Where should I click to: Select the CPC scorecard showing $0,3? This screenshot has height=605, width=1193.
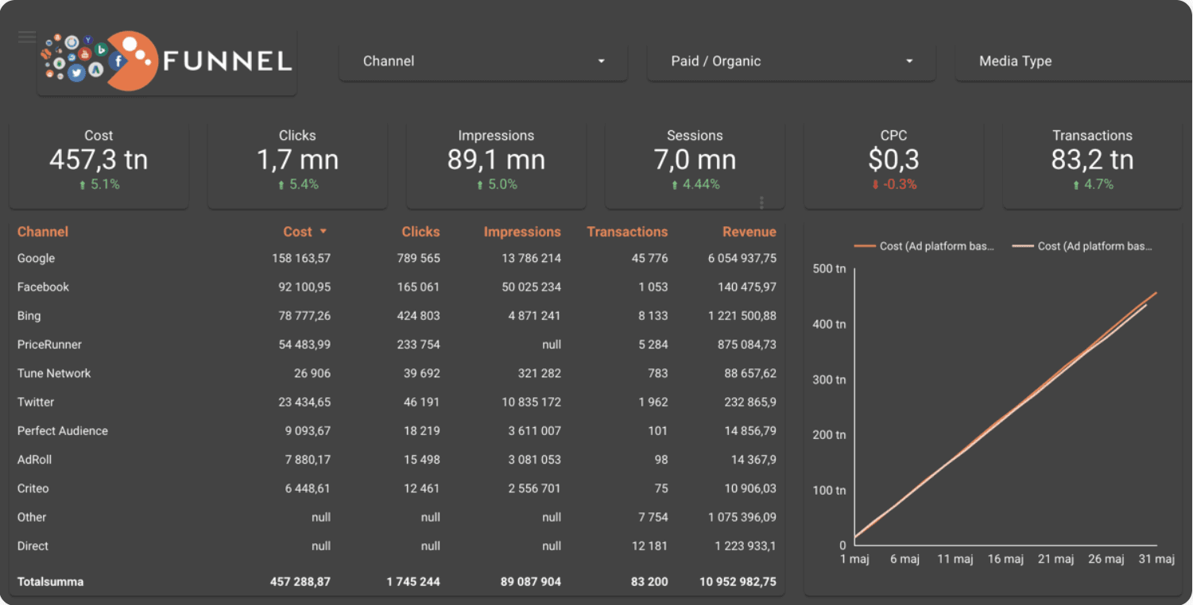[x=893, y=164]
